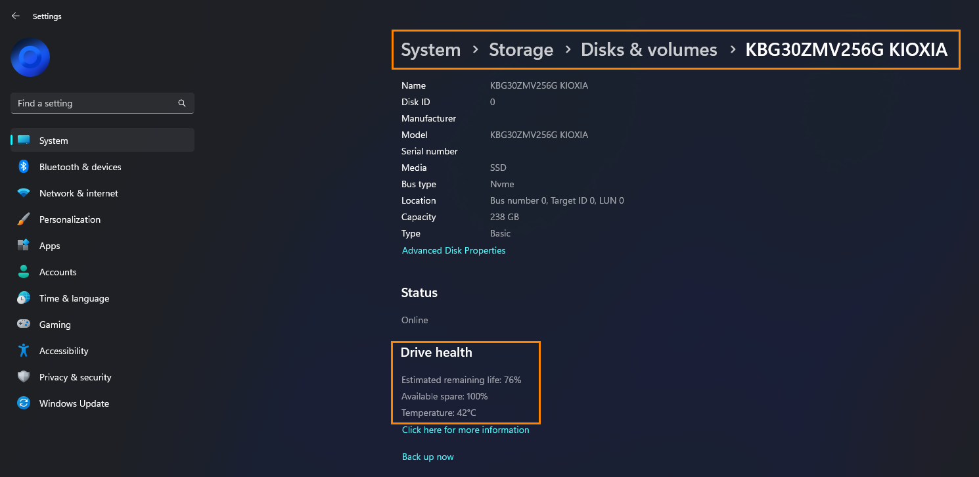Click the Model value KBG30ZMV256G KIOXIA
The width and height of the screenshot is (979, 477).
[539, 135]
